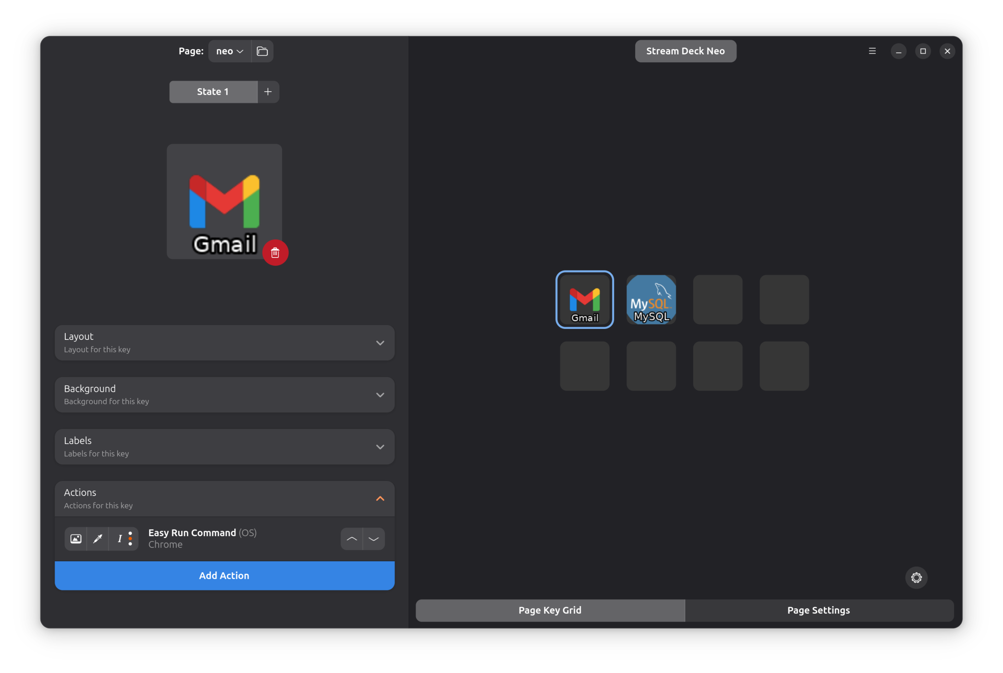Open the neo page dropdown
Viewport: 1003px width, 673px height.
[x=229, y=51]
